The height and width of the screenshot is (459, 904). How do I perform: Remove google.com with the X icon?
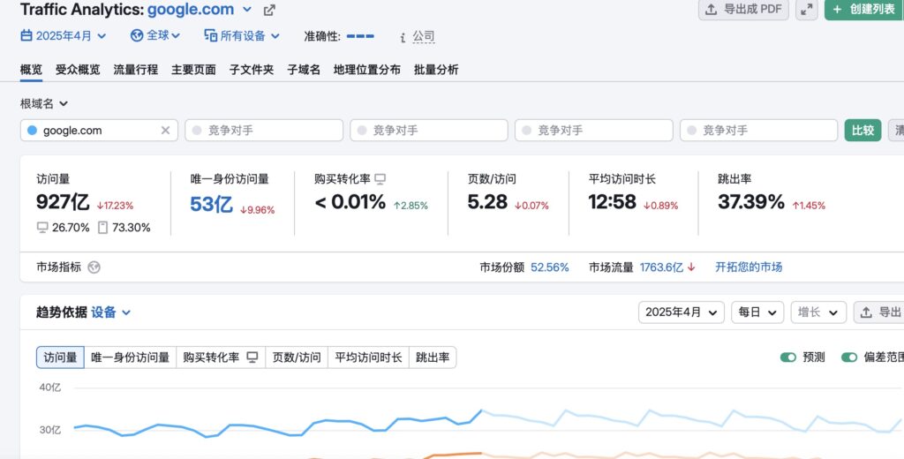coord(165,131)
